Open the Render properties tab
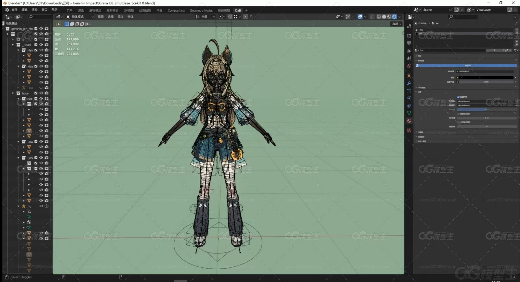Screen dimensions: 520x282 pos(409,36)
